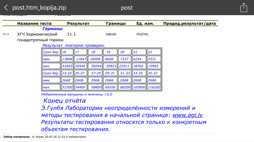
Task: Tap the mU/mL unit text
Action: (143, 34)
